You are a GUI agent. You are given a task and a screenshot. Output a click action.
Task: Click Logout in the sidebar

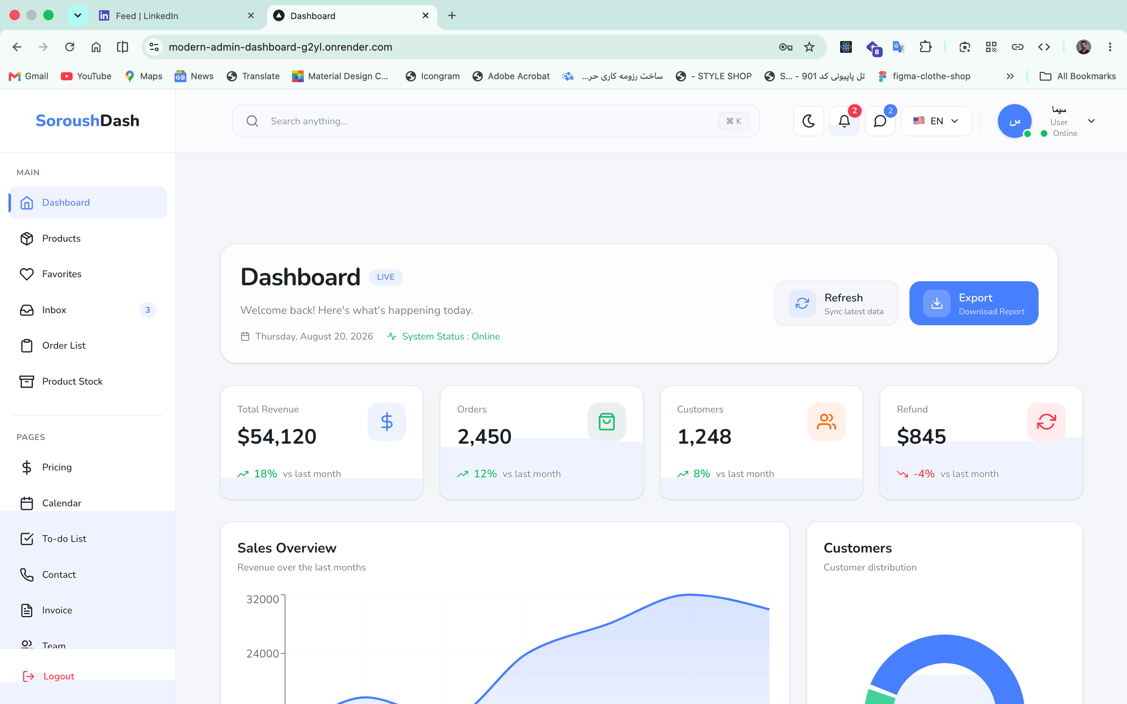pyautogui.click(x=49, y=676)
